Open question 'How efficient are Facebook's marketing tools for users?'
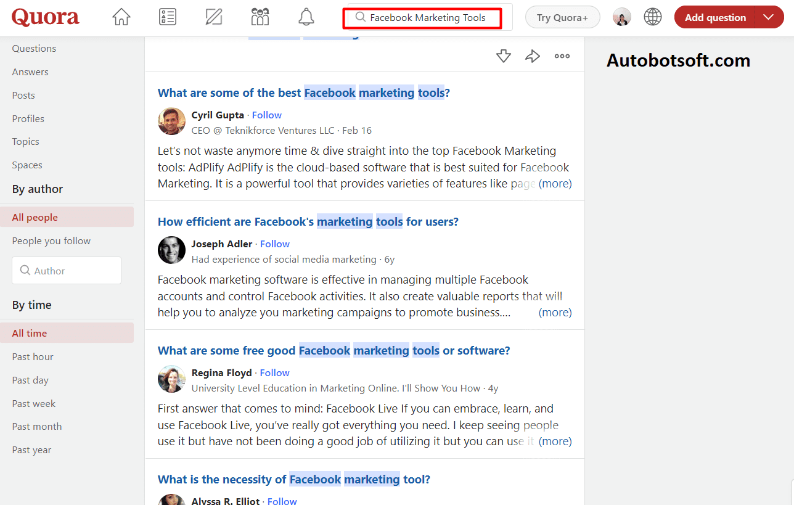 tap(308, 222)
